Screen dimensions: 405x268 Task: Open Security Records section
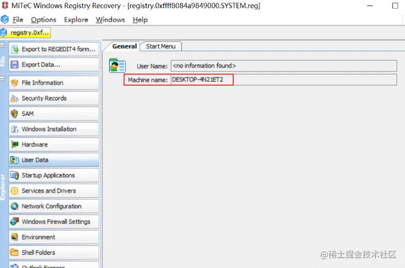[54, 98]
